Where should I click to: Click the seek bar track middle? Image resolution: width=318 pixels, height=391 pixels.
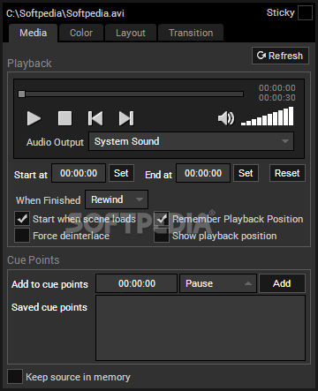(x=131, y=94)
